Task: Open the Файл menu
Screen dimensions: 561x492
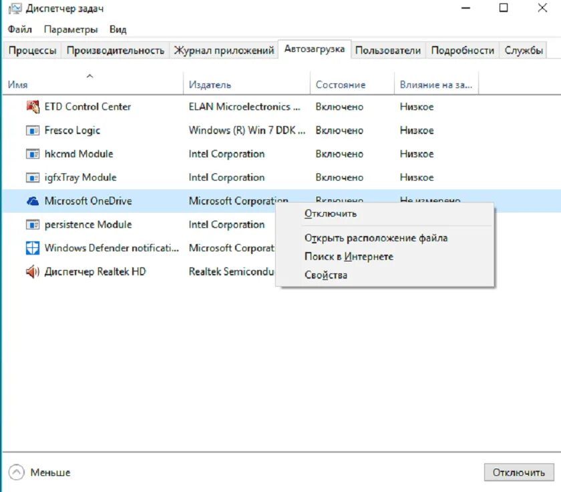Action: (x=20, y=29)
